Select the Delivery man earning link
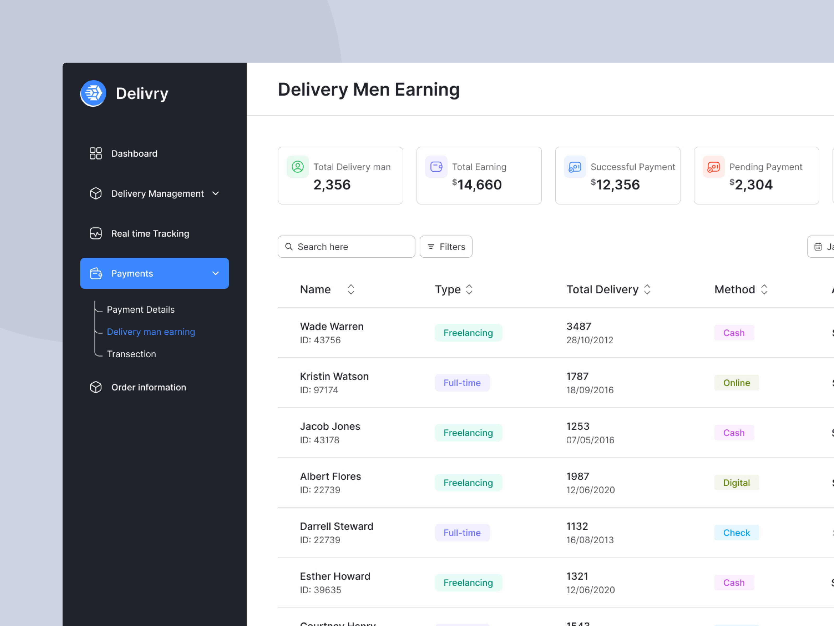This screenshot has width=834, height=626. 151,332
